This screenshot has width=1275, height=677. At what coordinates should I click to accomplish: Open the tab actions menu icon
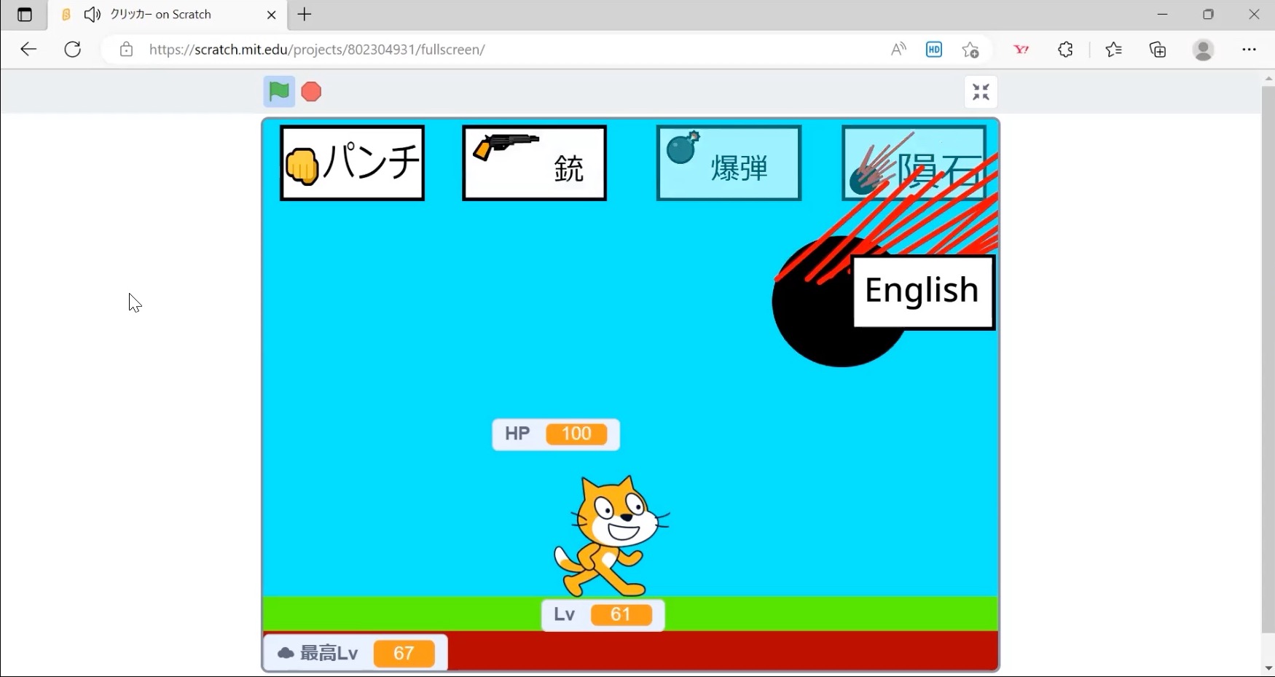pyautogui.click(x=25, y=15)
